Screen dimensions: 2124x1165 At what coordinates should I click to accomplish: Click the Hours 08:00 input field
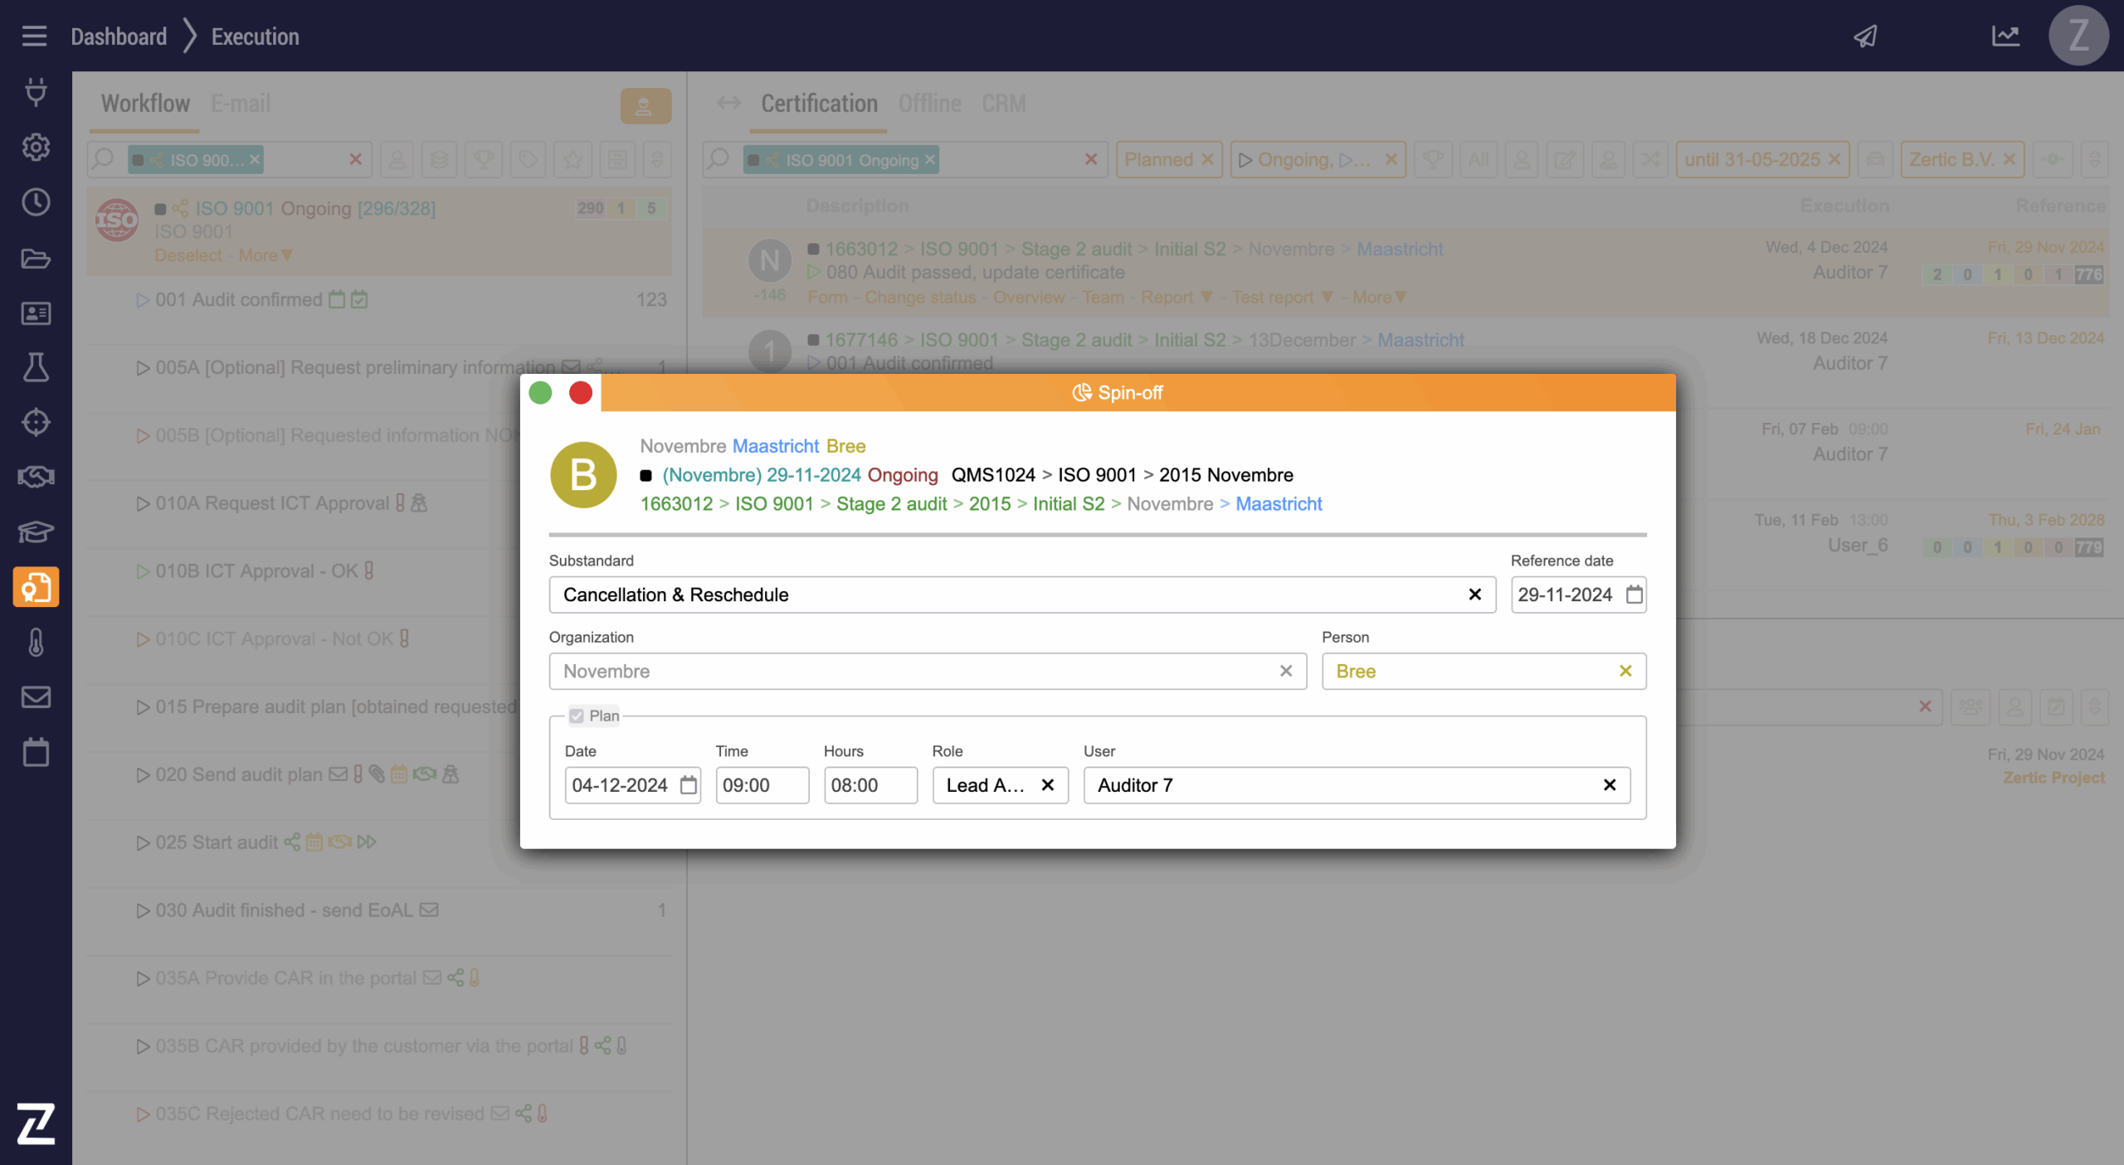point(870,785)
